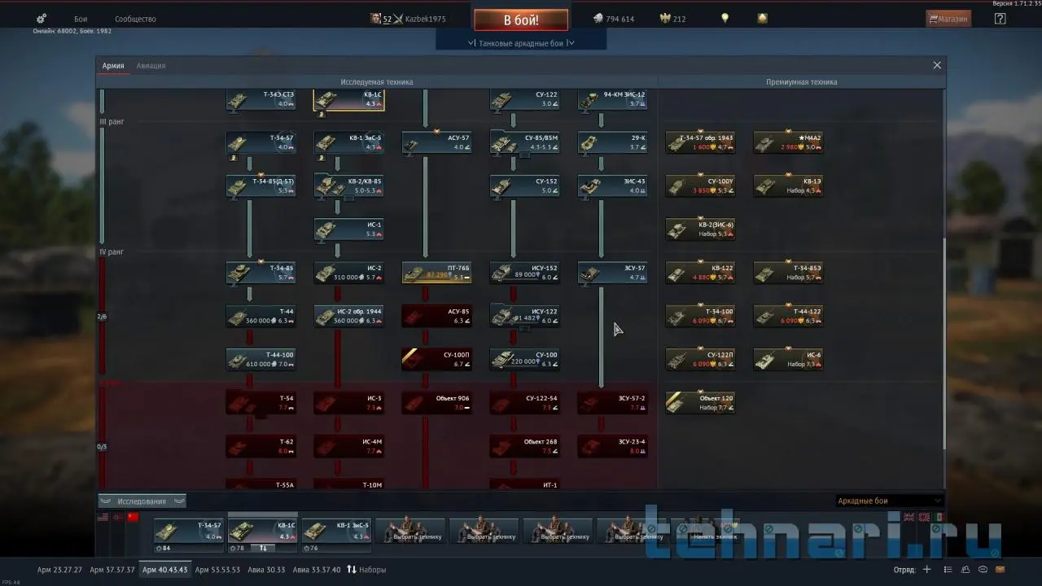This screenshot has width=1042, height=586.
Task: Select preset Арм 53.53.53
Action: [x=217, y=570]
